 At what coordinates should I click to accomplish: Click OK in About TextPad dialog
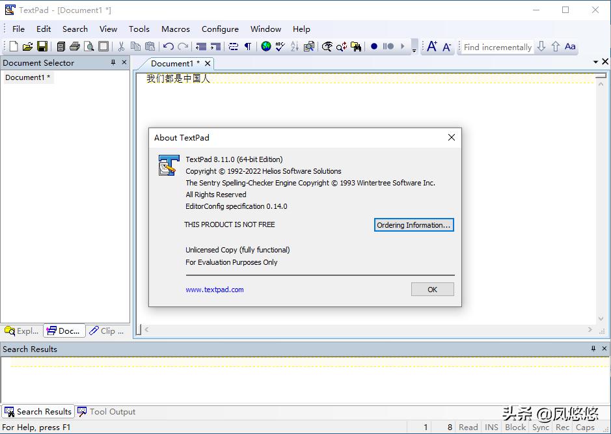coord(433,290)
